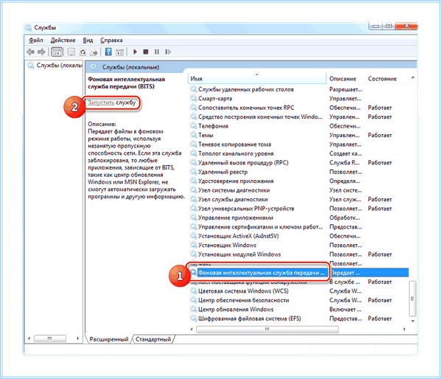Click the Export list toolbar icon

click(94, 52)
